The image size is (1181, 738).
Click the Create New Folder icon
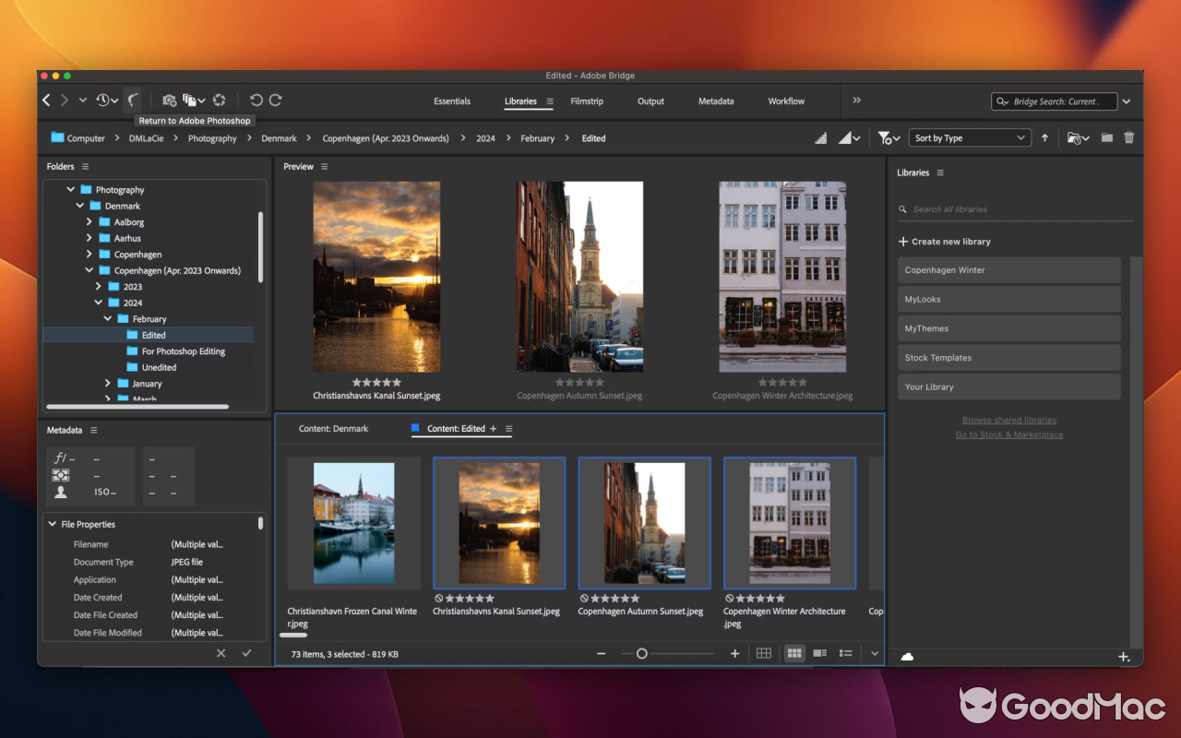click(x=1106, y=137)
